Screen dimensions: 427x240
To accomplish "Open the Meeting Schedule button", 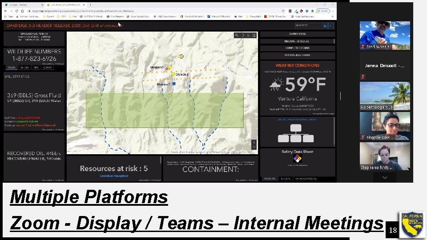I will click(x=297, y=41).
